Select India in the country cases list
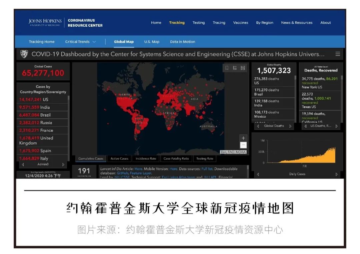 click(42, 107)
